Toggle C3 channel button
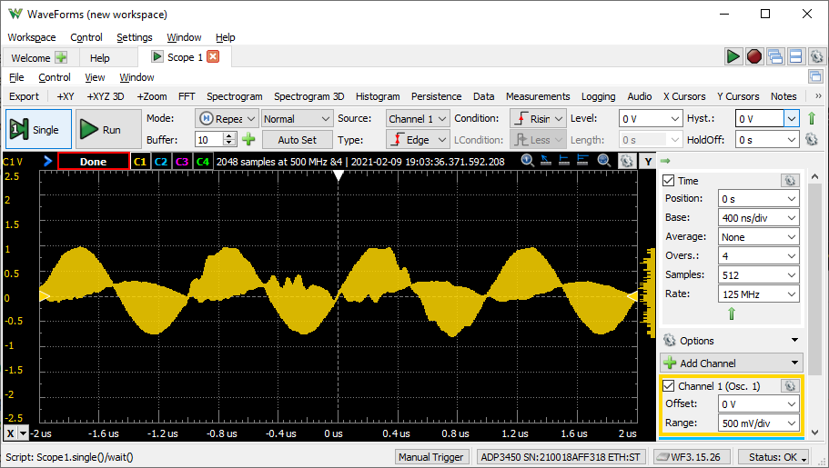Viewport: 829px width, 468px height. point(182,162)
